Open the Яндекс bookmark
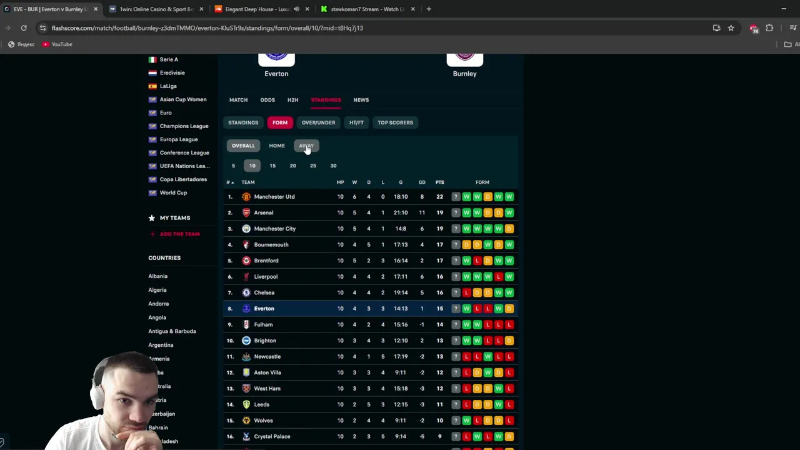800x450 pixels. [x=21, y=44]
